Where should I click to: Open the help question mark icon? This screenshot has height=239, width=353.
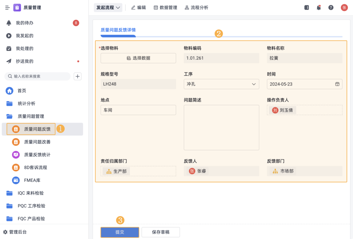331,8
